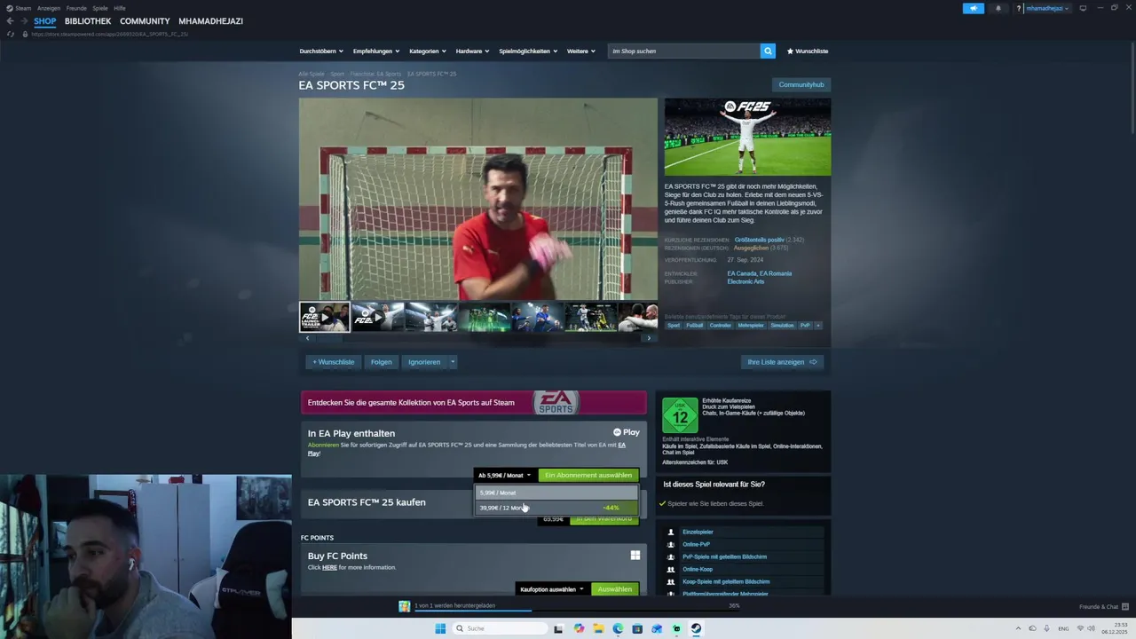The width and height of the screenshot is (1136, 639).
Task: Click the Windows platform icon at Buy FC Points
Action: pos(635,556)
